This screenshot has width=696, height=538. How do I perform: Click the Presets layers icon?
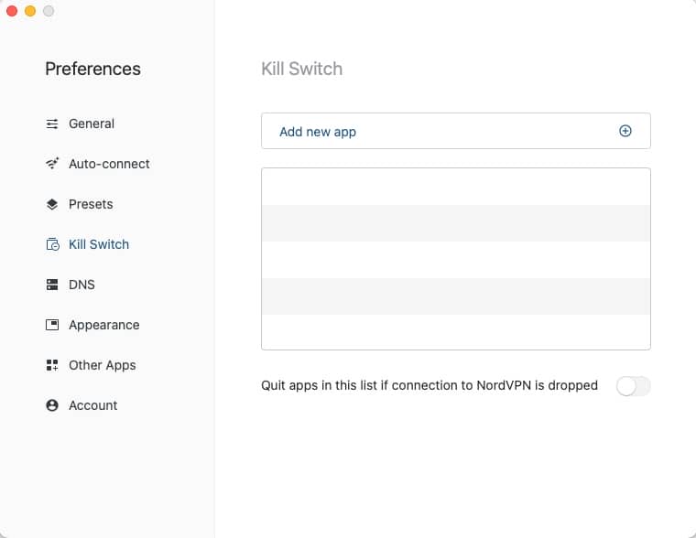(x=52, y=204)
